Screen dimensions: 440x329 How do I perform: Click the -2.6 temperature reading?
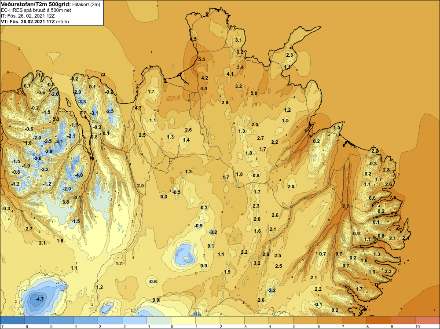tap(37, 158)
